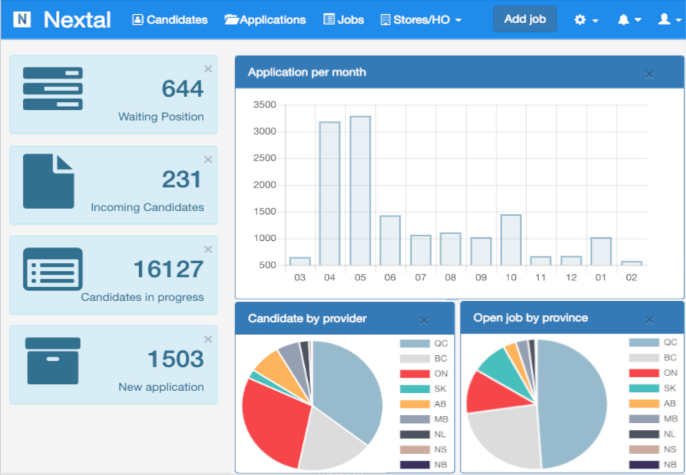Toggle BC swatch in Open job by province legend

[644, 358]
